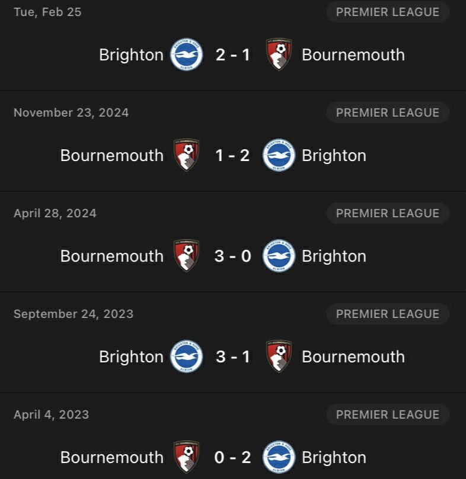
Task: Click Bournemouth crest in the Feb 25 match
Action: coord(279,54)
